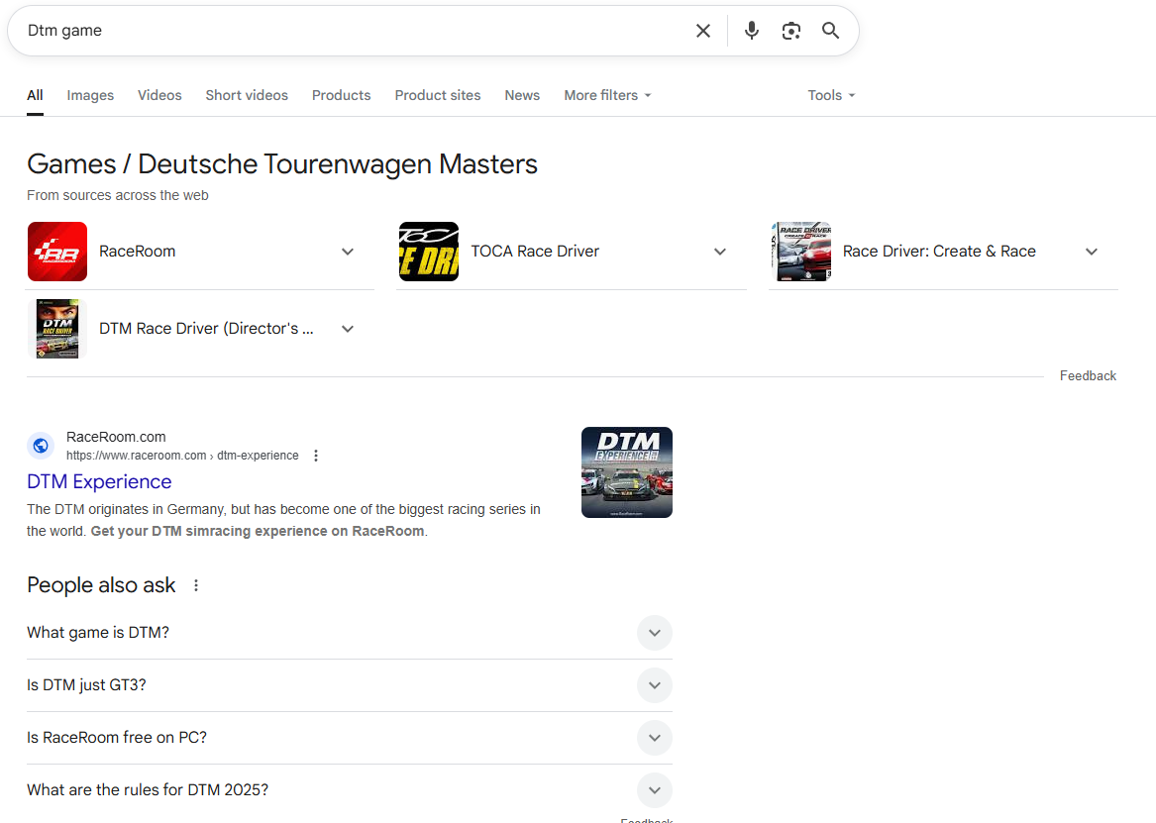Screen dimensions: 1156x823
Task: Open the DTM Experience result link
Action: click(99, 481)
